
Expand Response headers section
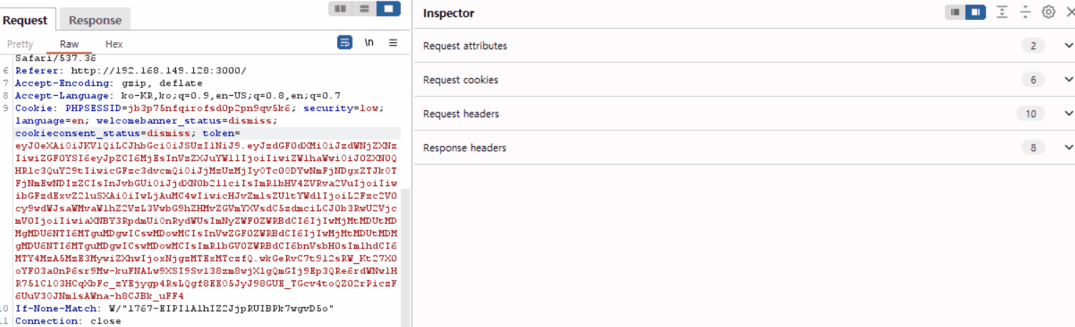744,148
